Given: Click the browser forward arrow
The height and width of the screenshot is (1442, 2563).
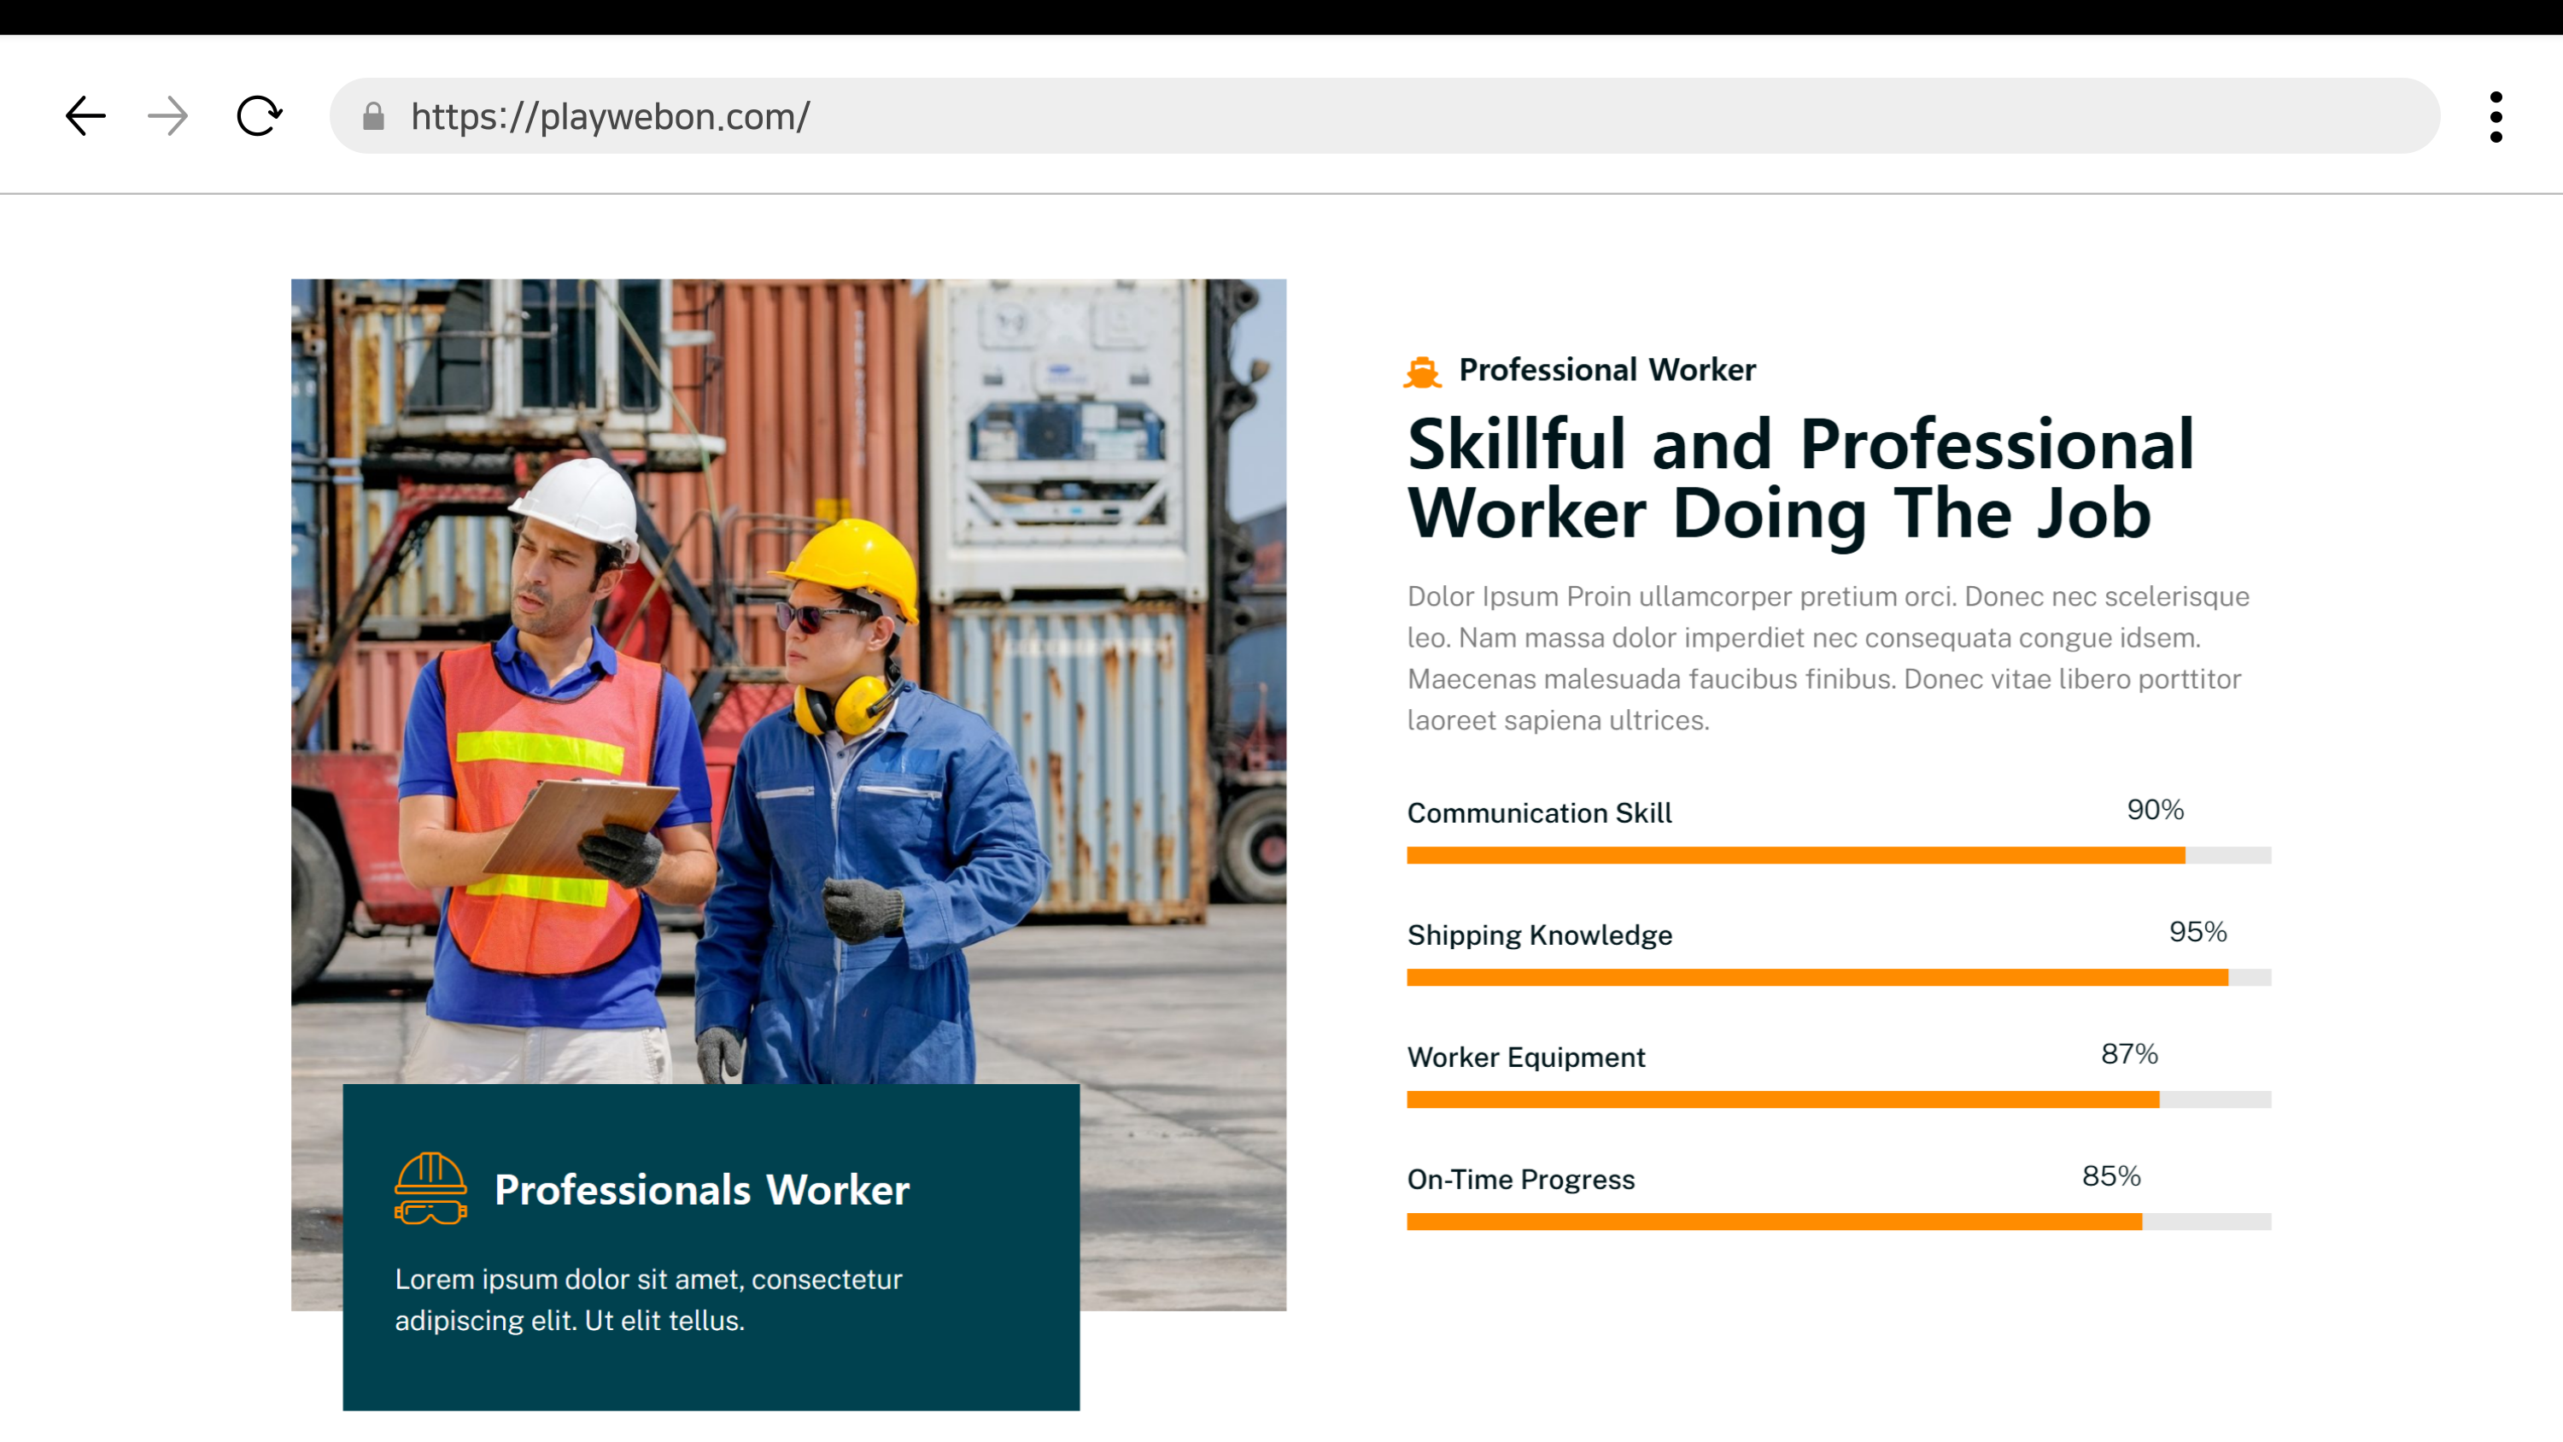Looking at the screenshot, I should 168,116.
